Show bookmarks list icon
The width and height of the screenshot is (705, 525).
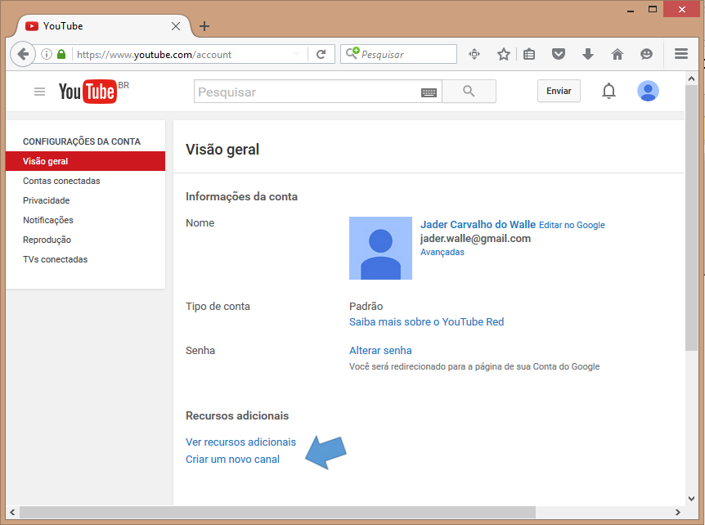click(x=529, y=55)
